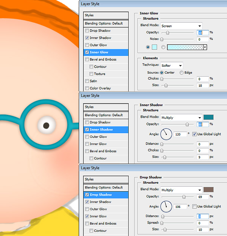Select Blending Options: Default in middle dialog

106,115
